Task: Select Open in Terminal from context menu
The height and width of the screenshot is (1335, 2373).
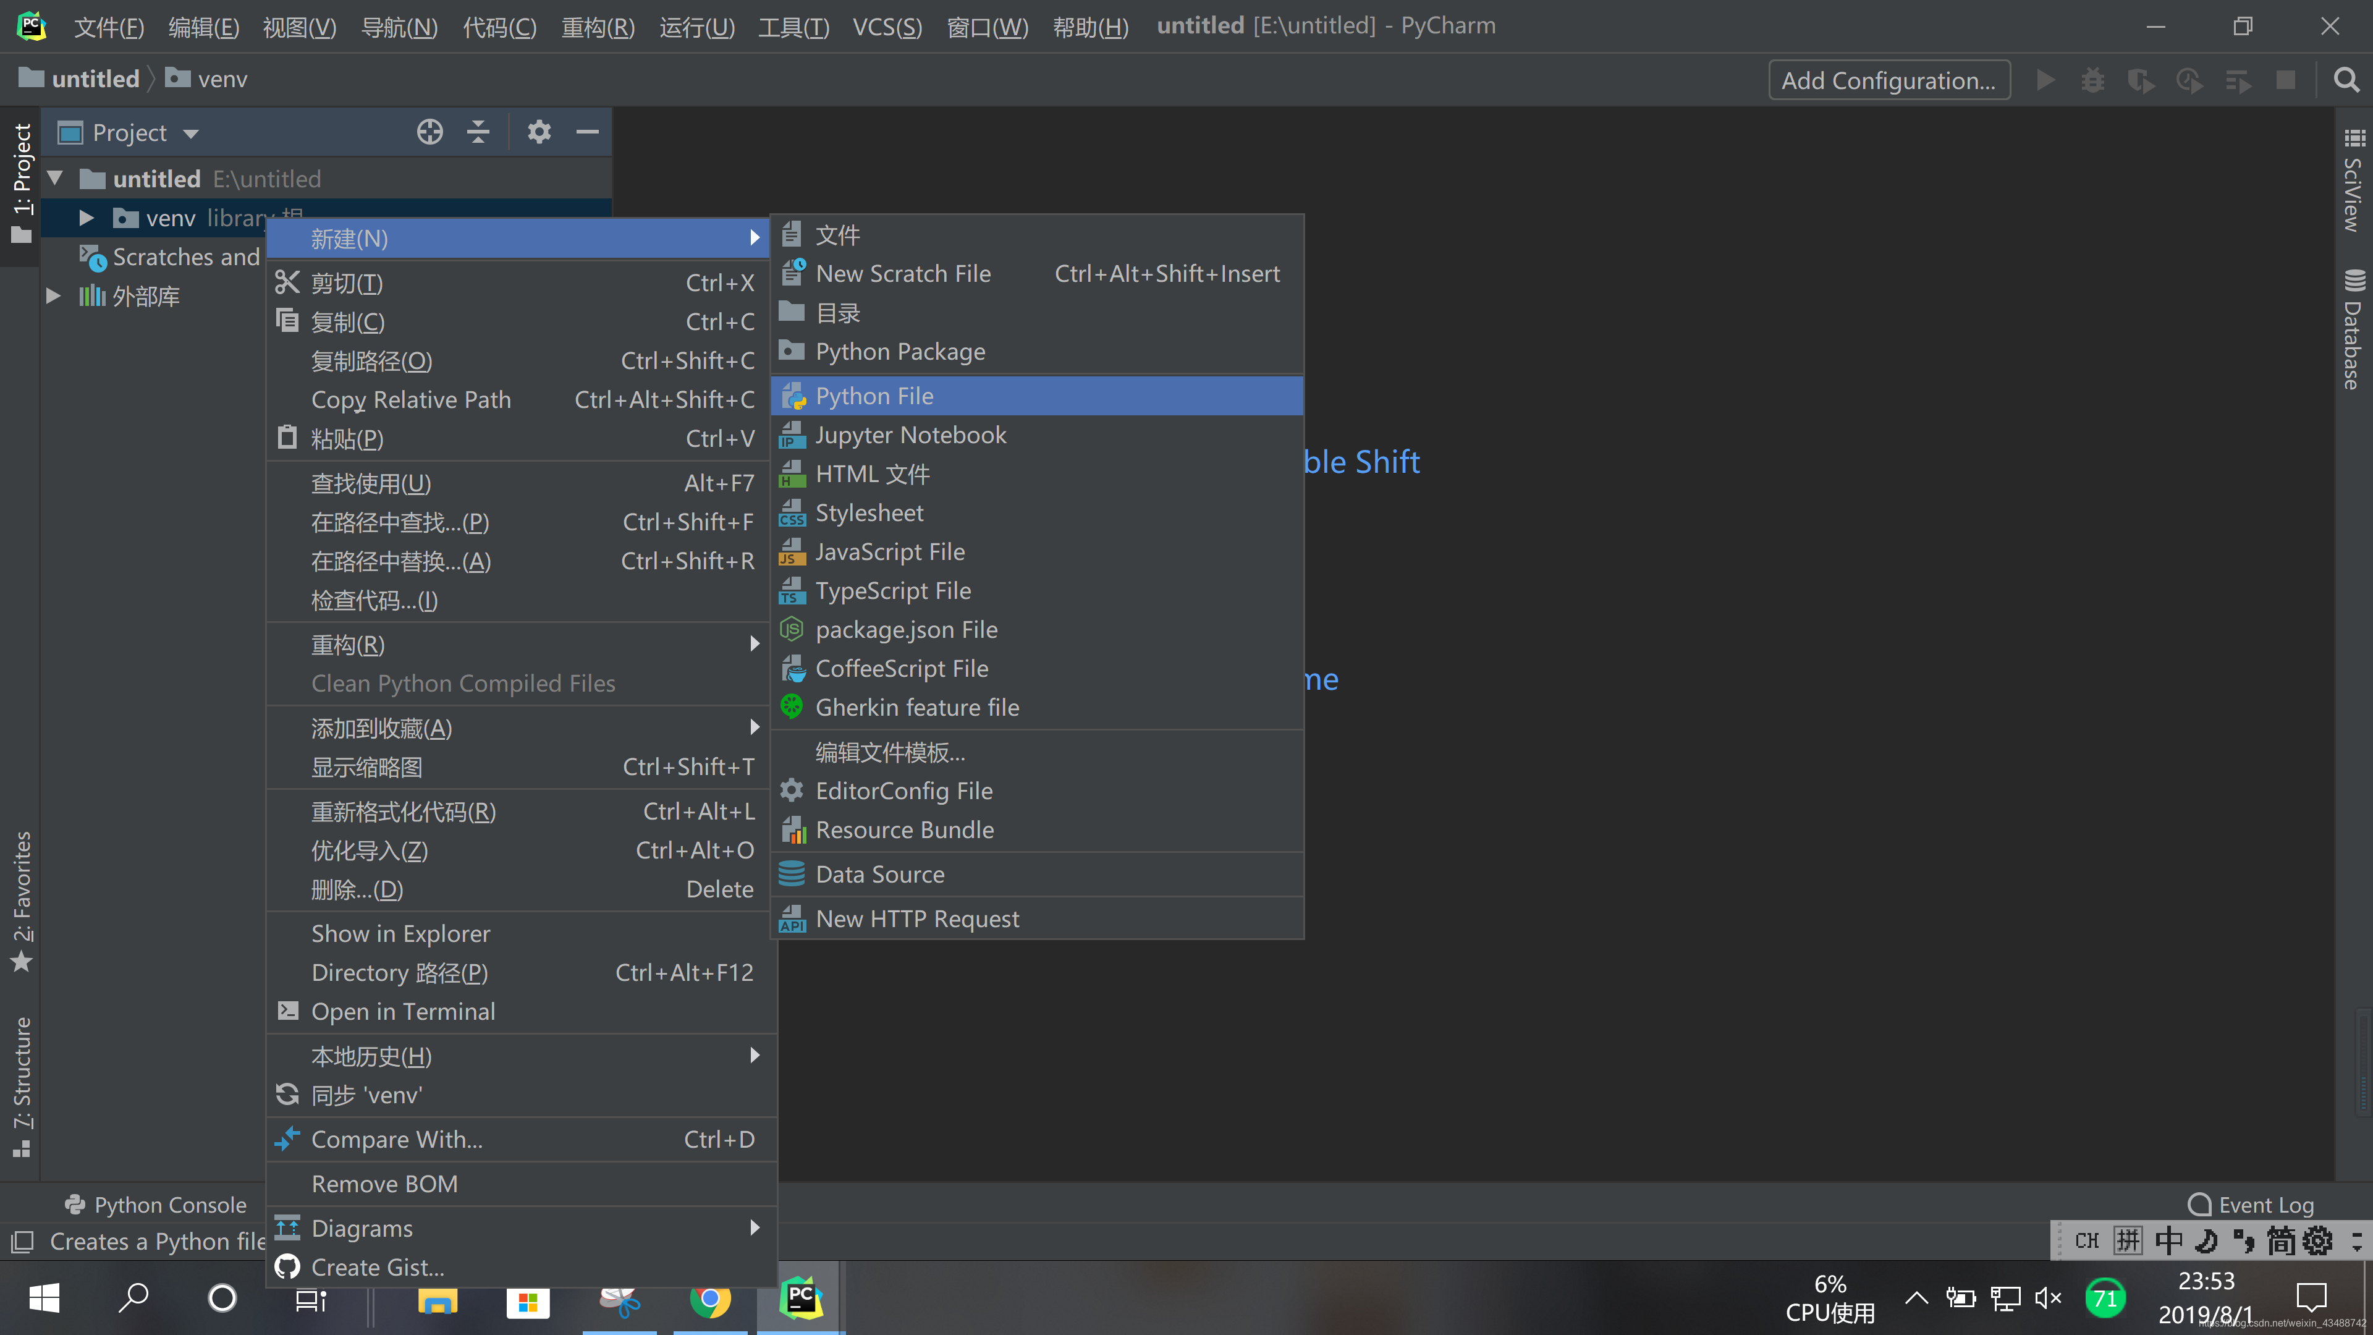Action: [x=520, y=1012]
